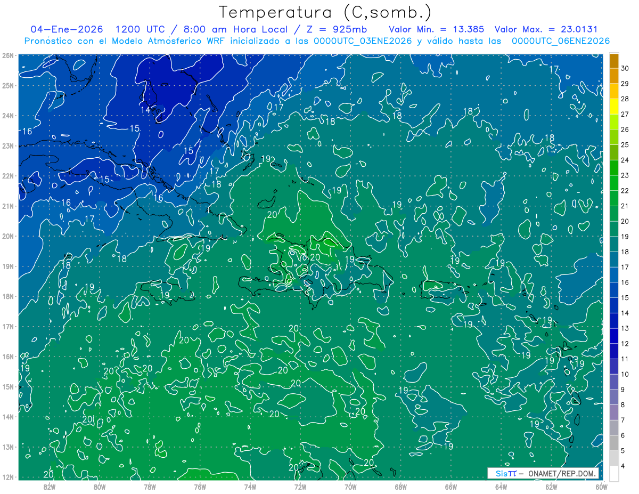Click the valid-until time '0000UTC_06ENE2026'
Image resolution: width=639 pixels, height=494 pixels.
560,41
